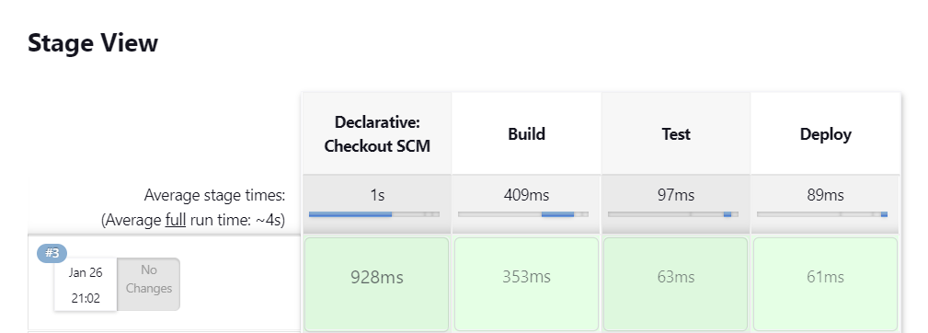The image size is (928, 333).
Task: Open build #3 badge
Action: click(x=52, y=253)
